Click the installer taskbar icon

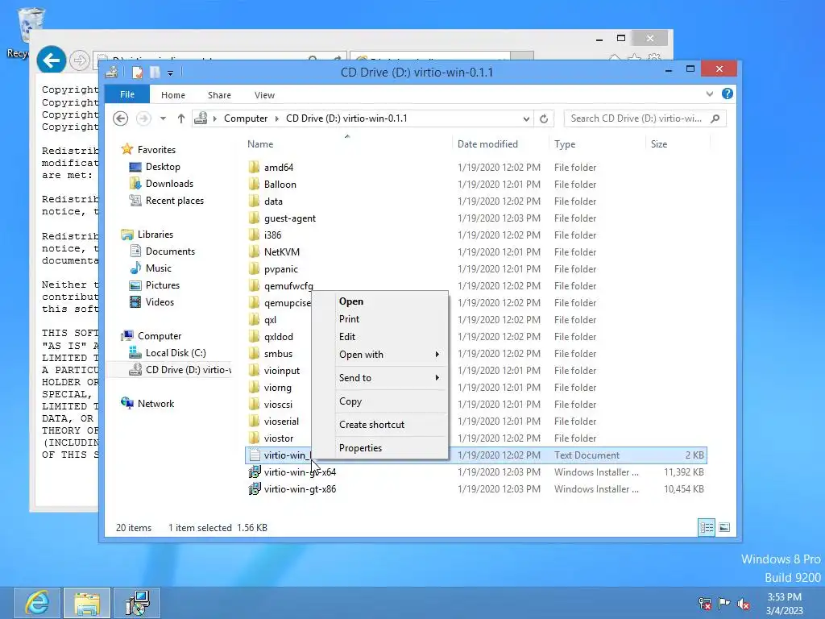138,603
